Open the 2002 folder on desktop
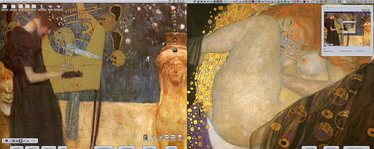Viewport: 374px width, 149px height. coord(28,7)
